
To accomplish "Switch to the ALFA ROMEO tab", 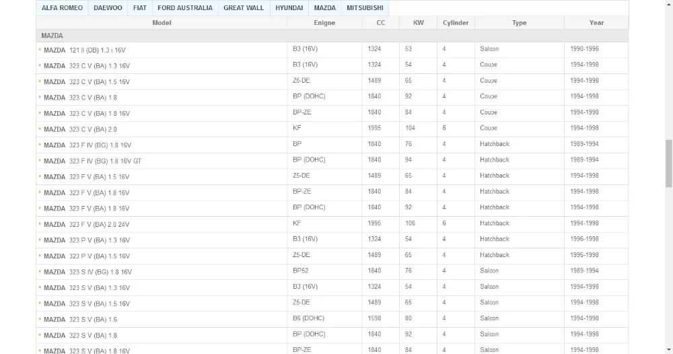I will 63,8.
